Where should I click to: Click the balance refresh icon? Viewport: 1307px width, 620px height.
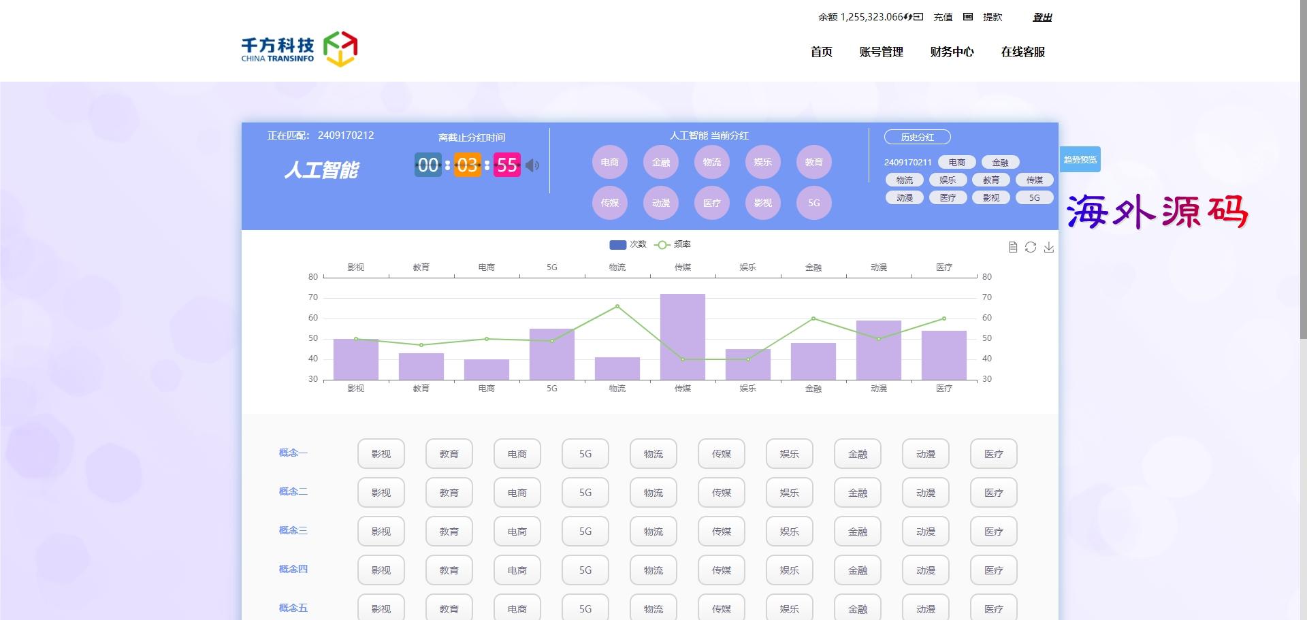coord(908,17)
